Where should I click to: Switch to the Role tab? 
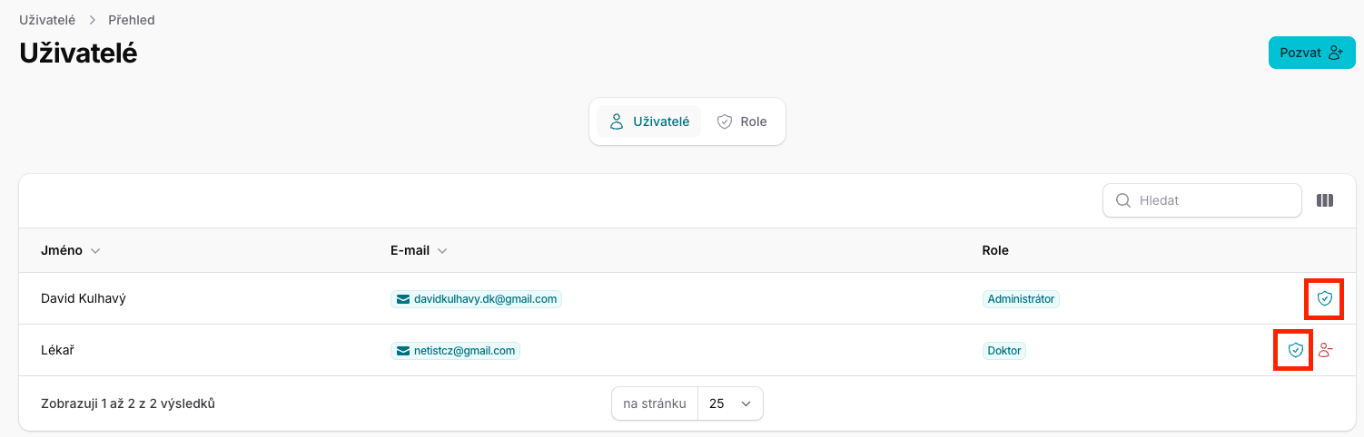tap(741, 121)
